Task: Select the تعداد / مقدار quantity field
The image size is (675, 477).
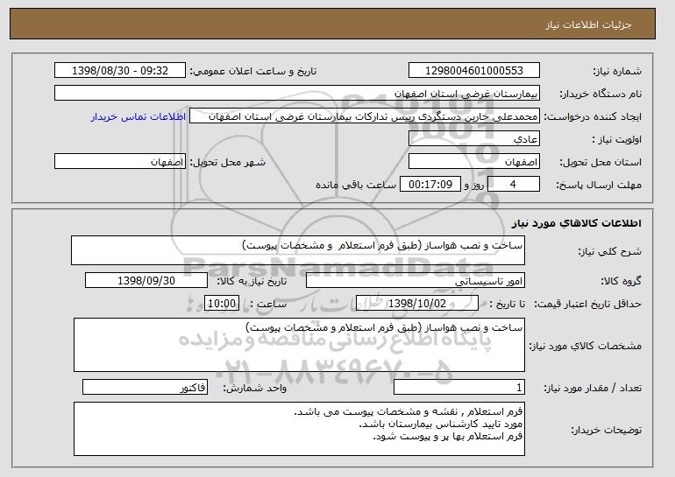Action: (x=459, y=388)
